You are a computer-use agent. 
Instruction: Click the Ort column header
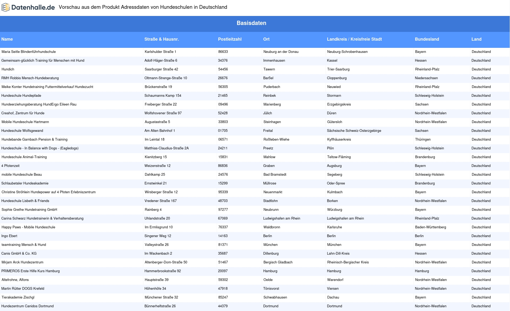coord(266,39)
